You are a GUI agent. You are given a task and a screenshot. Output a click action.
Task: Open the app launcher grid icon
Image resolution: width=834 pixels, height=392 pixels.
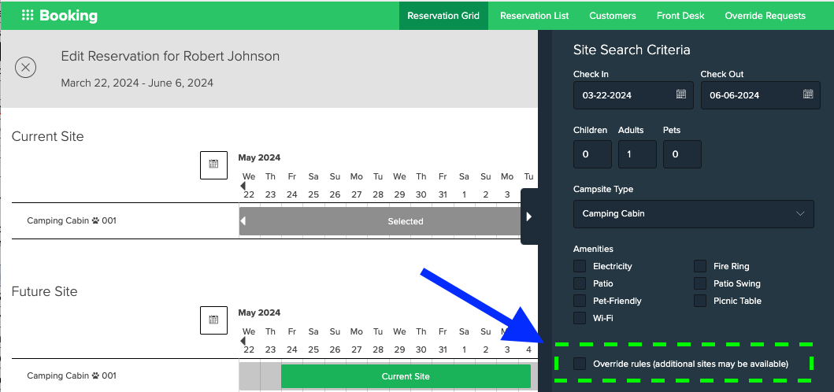(x=28, y=16)
